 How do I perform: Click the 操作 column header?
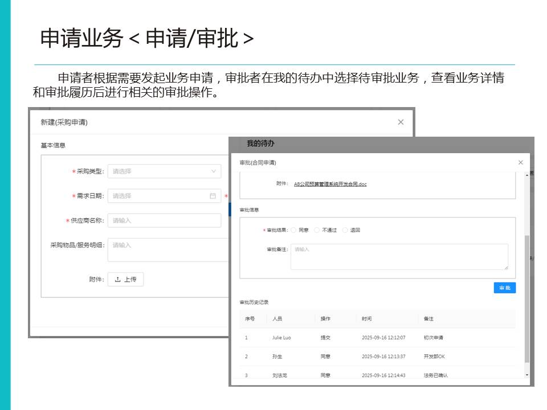(325, 319)
